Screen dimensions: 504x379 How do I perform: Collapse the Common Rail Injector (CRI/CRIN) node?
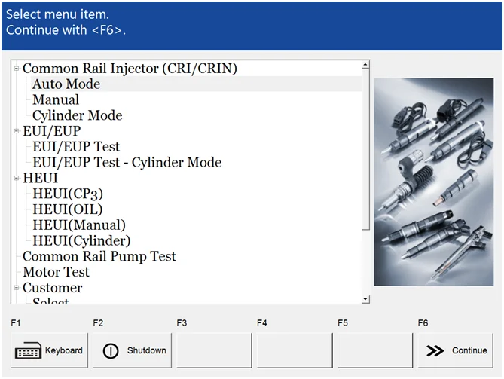pos(17,69)
